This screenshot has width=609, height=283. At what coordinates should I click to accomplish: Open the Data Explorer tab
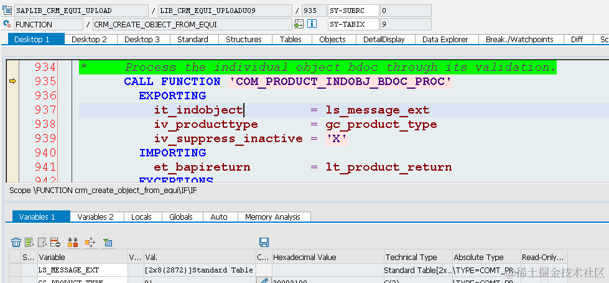coord(445,39)
